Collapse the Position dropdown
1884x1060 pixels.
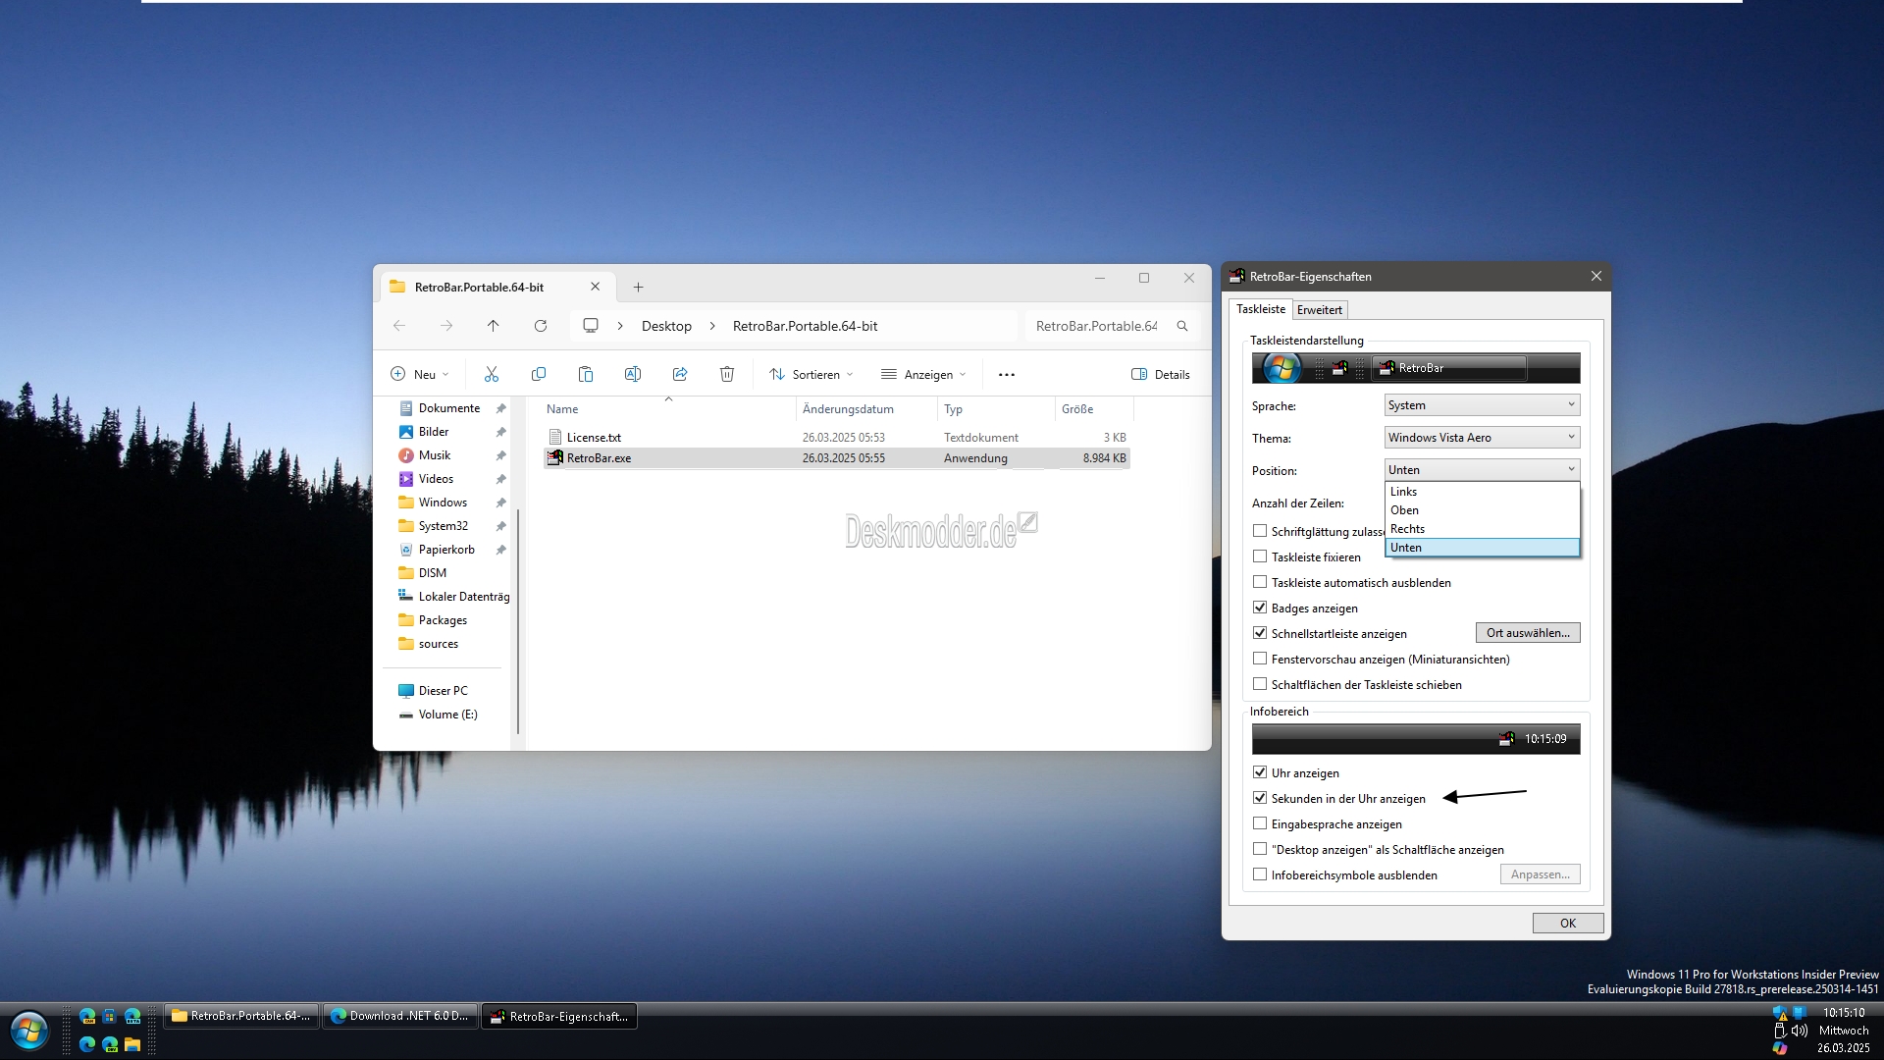coord(1482,470)
